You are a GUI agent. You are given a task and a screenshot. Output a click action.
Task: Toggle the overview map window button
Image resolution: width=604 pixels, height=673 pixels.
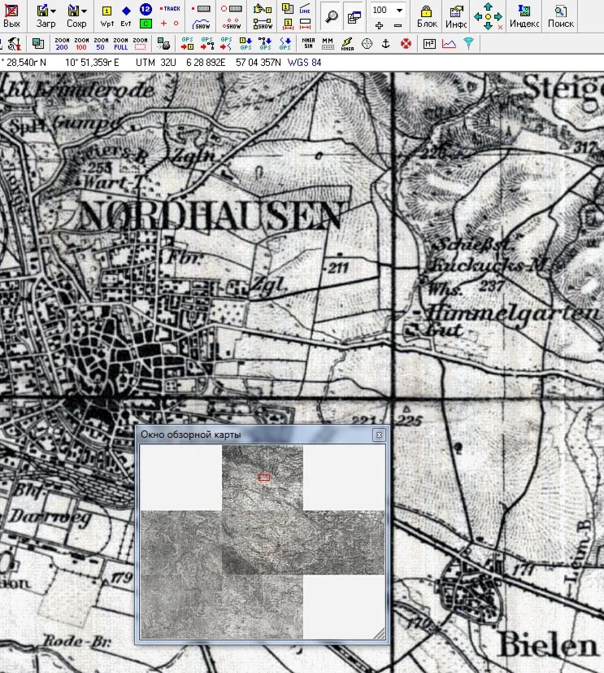[353, 15]
